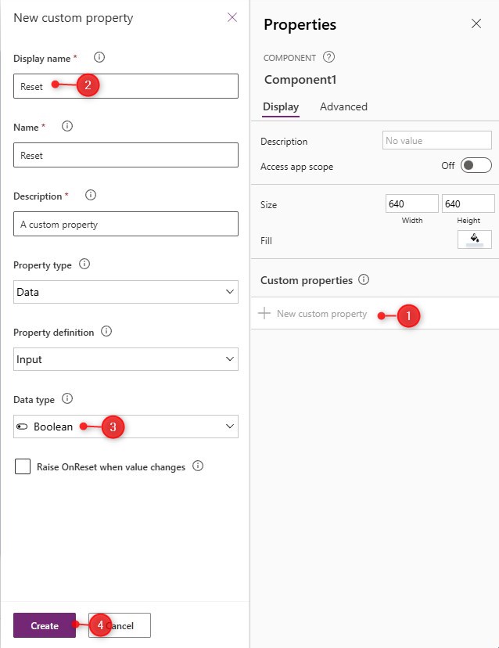
Task: Select the Display tab
Action: click(x=281, y=106)
